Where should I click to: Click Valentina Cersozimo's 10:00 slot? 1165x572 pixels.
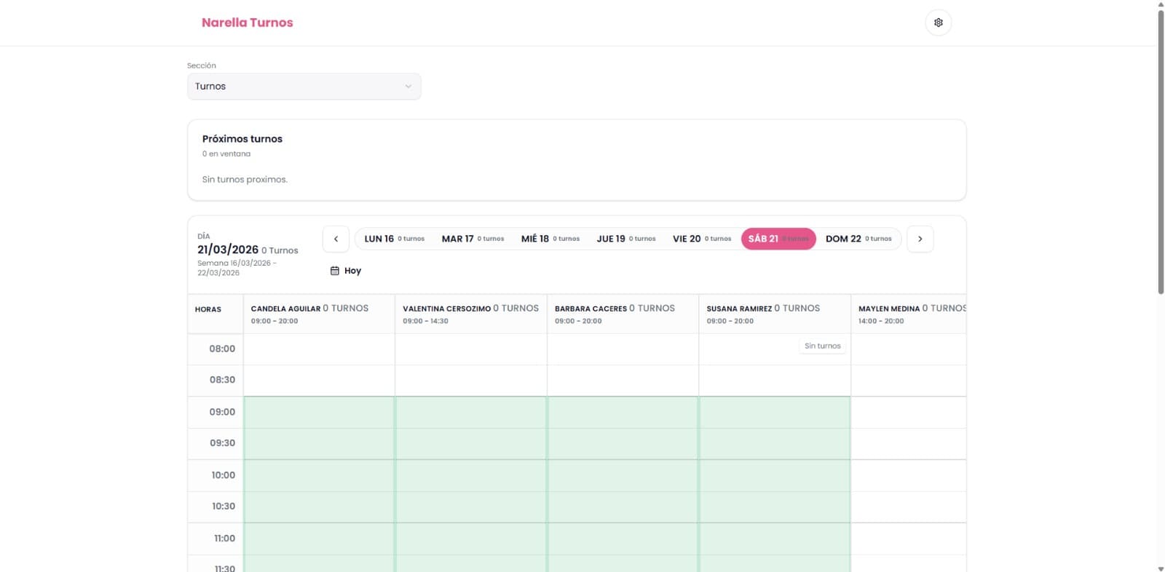click(x=471, y=475)
